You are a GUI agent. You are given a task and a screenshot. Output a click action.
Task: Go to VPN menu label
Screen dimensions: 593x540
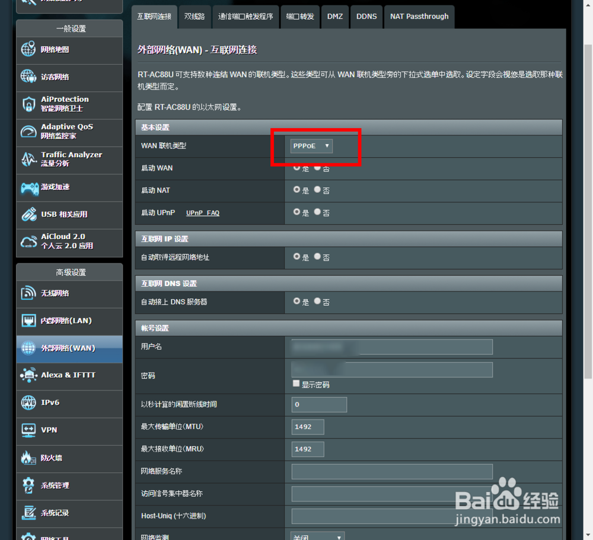point(49,430)
